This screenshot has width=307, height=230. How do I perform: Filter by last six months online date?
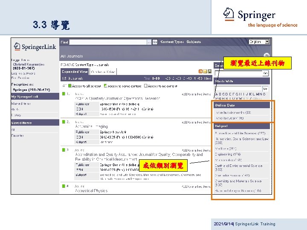pyautogui.click(x=233, y=112)
